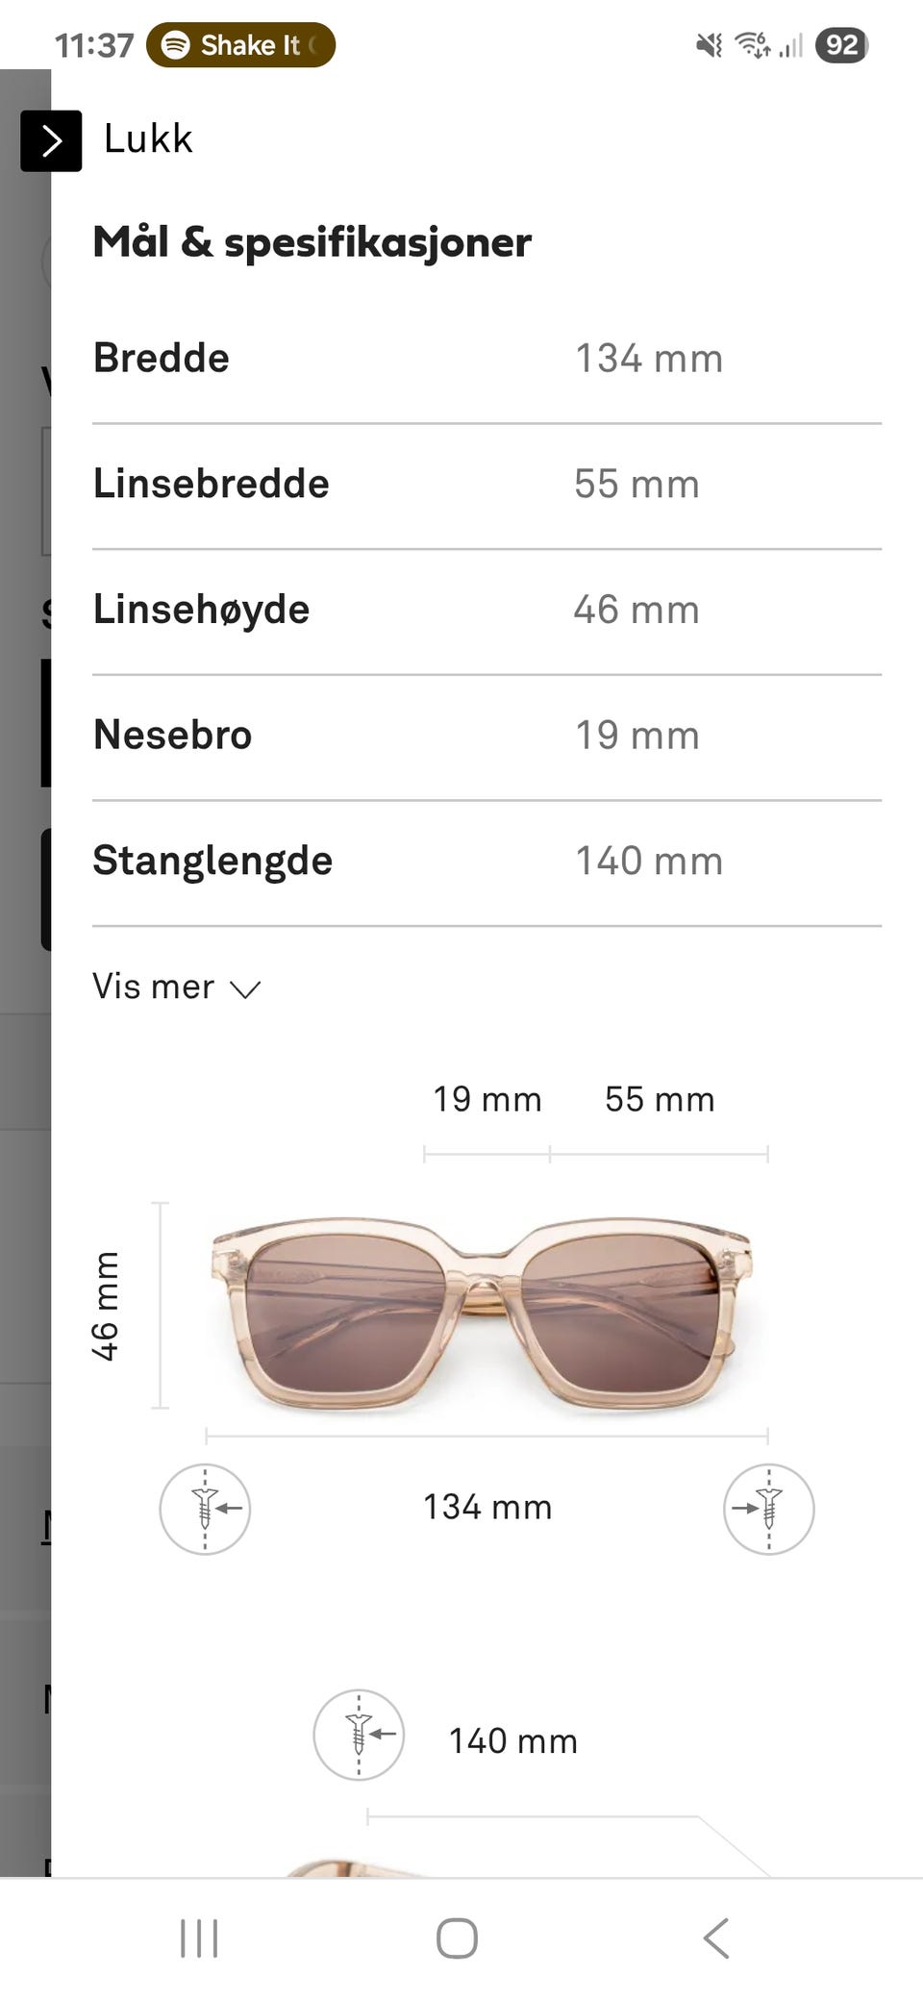Tap the Android back arrow

pos(716,1937)
